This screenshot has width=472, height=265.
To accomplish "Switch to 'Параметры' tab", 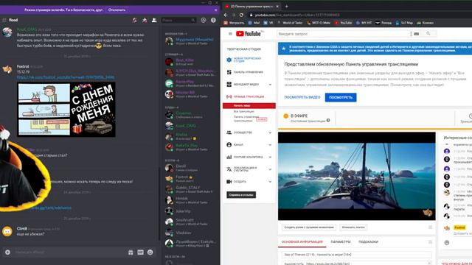I will coord(341,242).
